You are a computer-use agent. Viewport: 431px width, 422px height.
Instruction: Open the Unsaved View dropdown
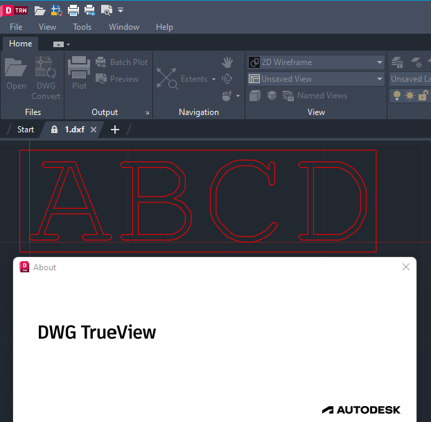(x=315, y=79)
